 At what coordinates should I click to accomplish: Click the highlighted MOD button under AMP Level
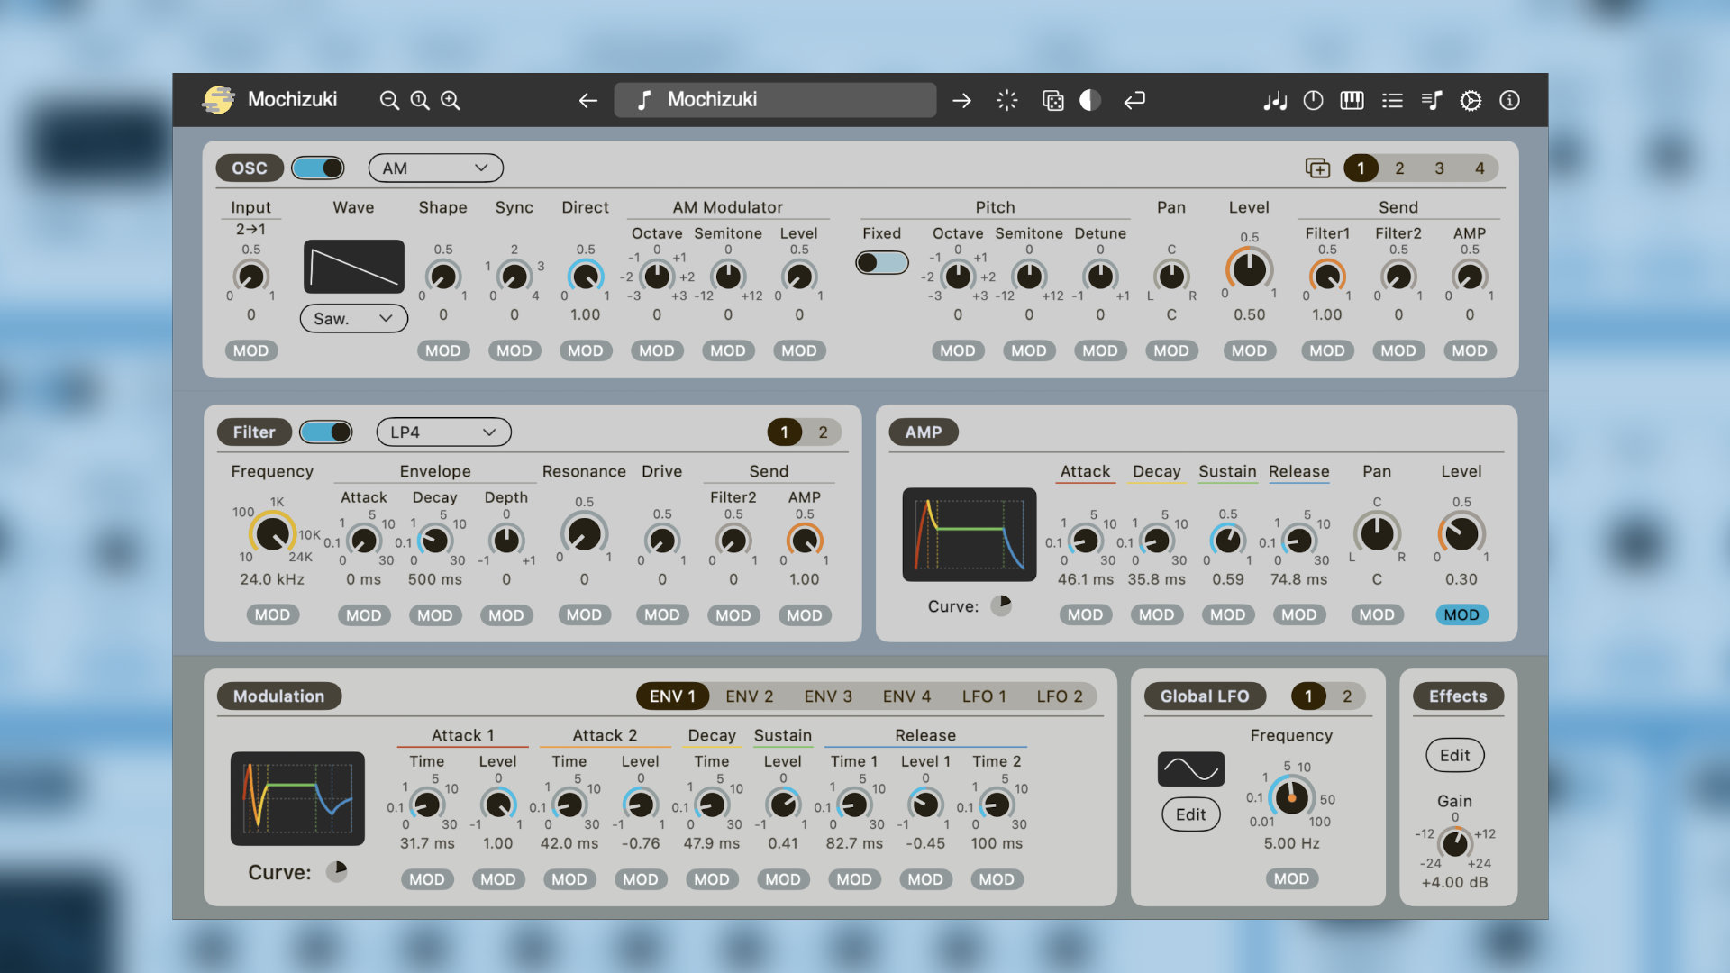click(1461, 614)
